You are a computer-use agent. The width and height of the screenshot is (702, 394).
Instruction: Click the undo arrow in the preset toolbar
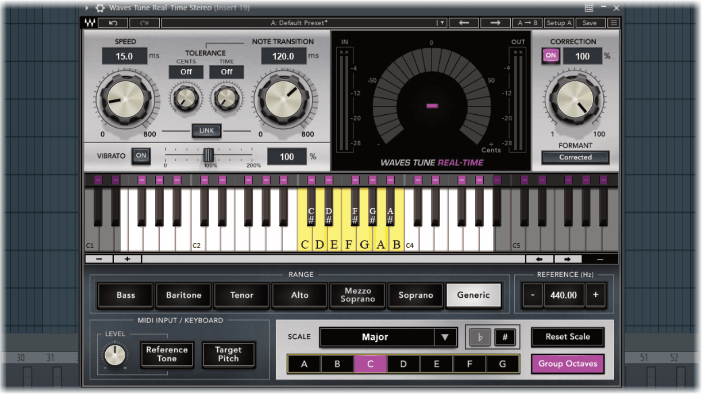[113, 22]
